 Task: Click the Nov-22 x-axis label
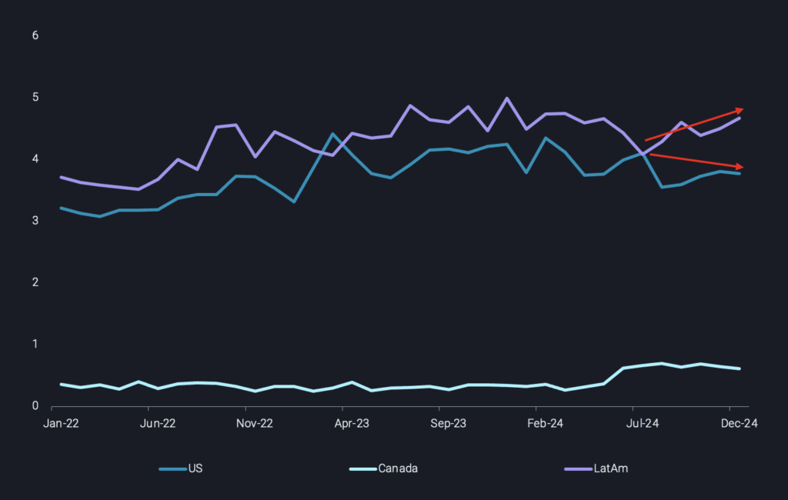[254, 423]
